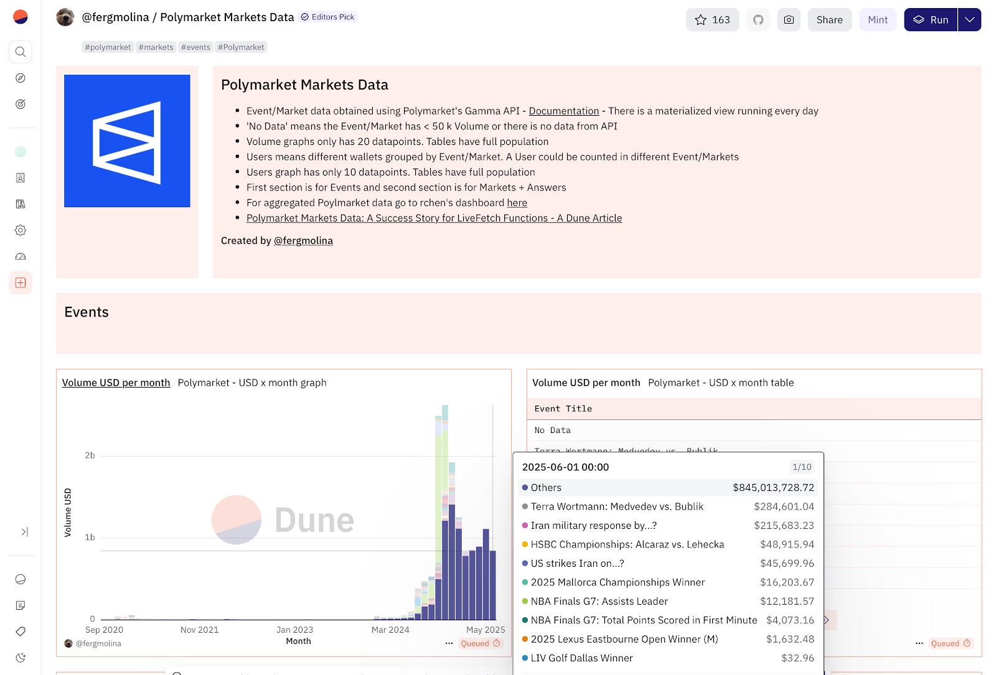Viewport: 996px width, 675px height.
Task: Open the price tag sidebar icon
Action: tap(21, 631)
